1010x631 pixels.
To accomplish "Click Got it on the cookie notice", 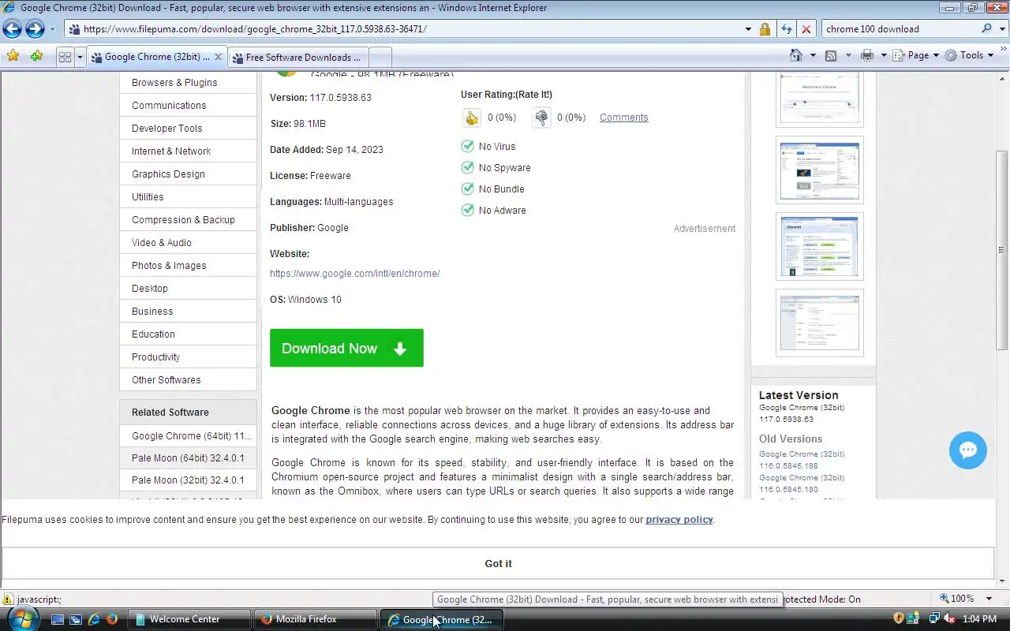I will [x=498, y=563].
